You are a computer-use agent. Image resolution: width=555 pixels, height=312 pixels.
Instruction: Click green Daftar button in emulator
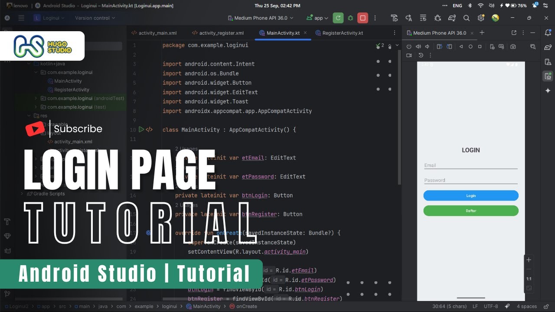pos(471,211)
